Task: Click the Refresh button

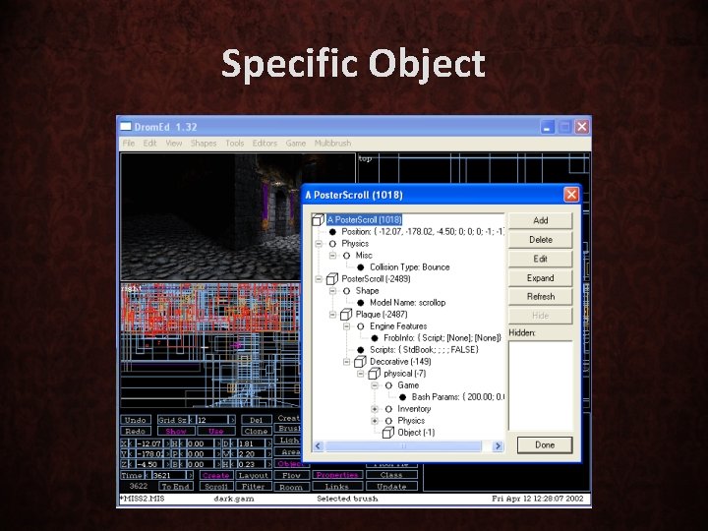Action: click(541, 297)
